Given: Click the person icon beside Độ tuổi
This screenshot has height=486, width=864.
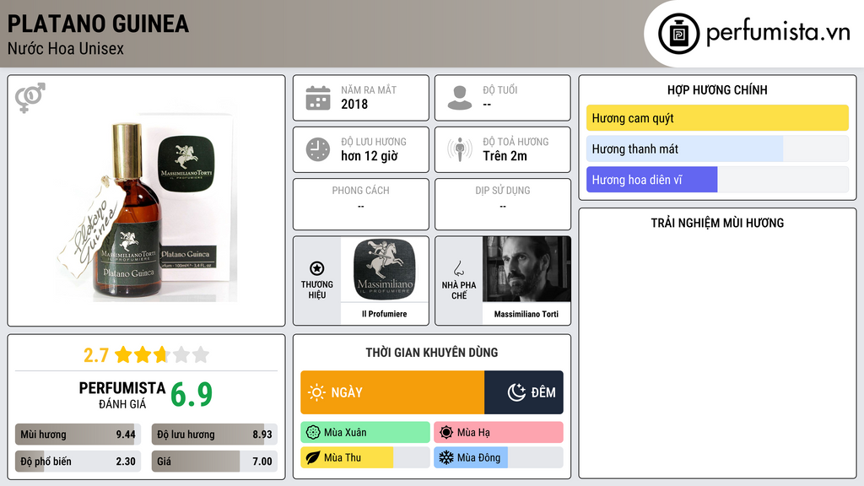Looking at the screenshot, I should click(460, 98).
